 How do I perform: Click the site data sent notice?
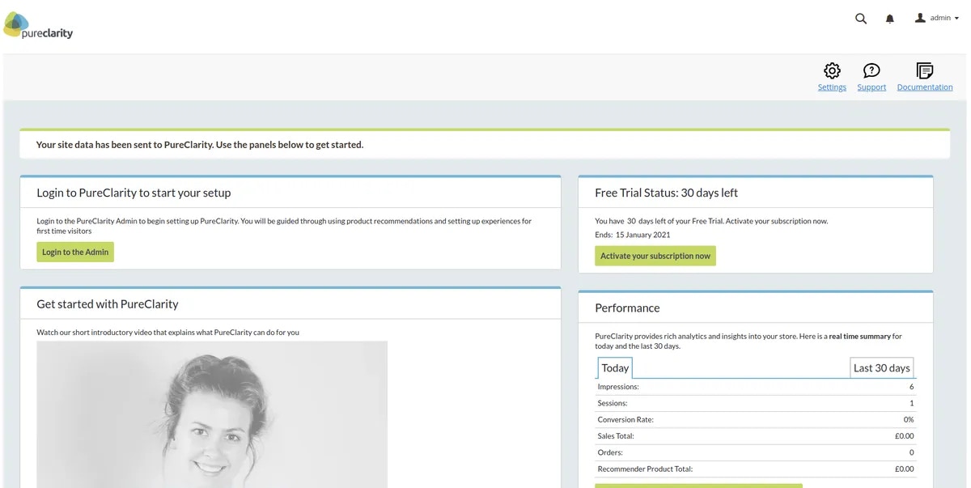tap(200, 145)
